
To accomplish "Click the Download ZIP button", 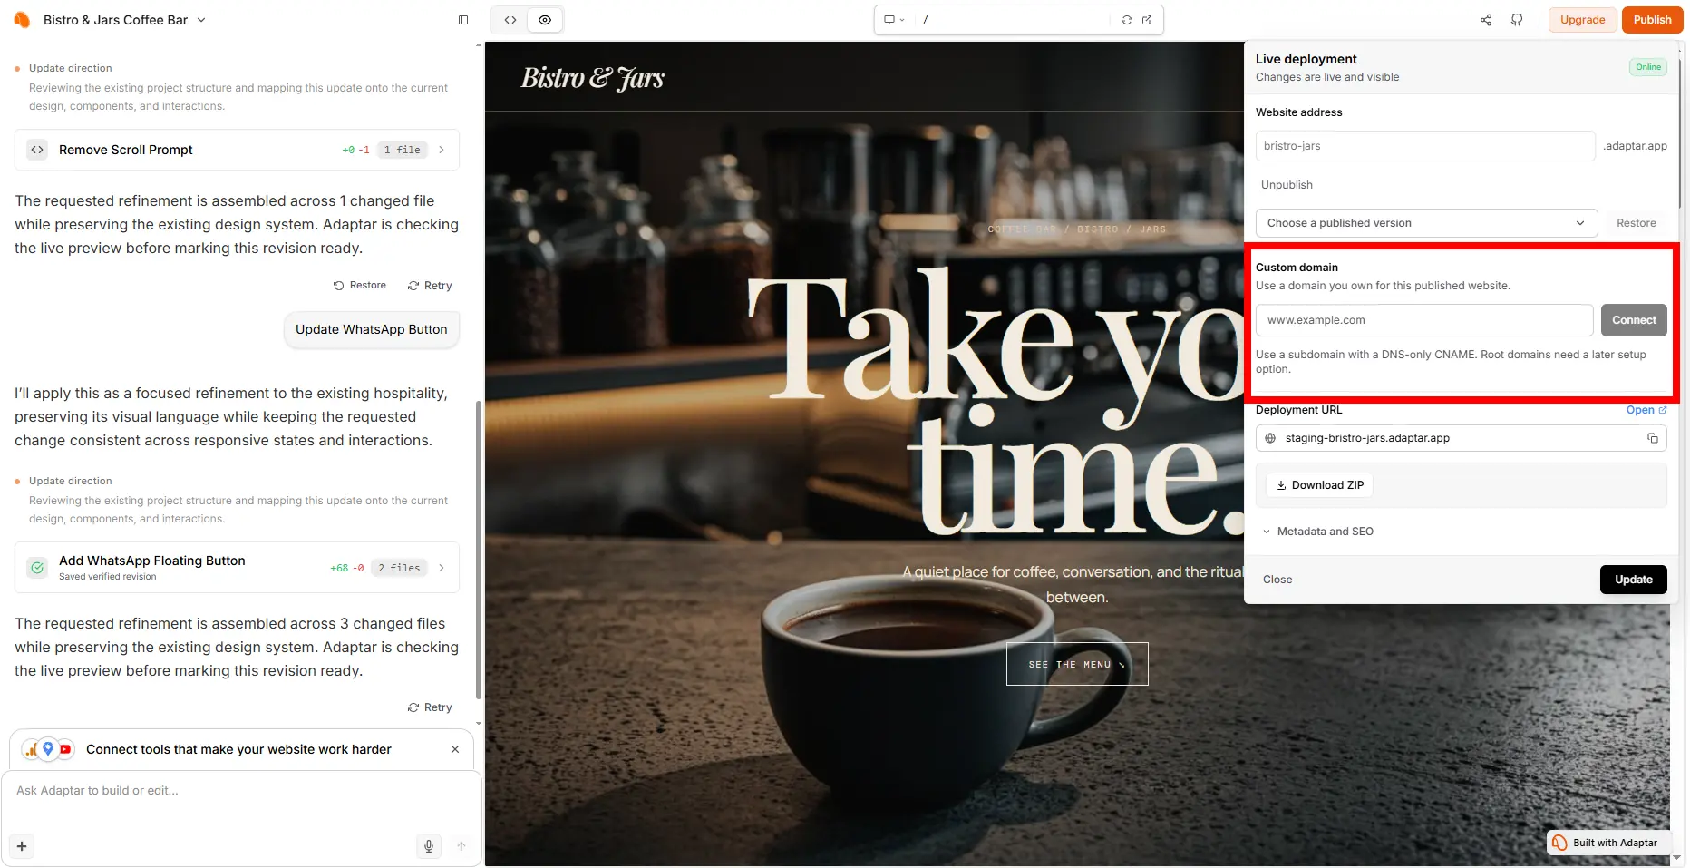I will (1319, 485).
